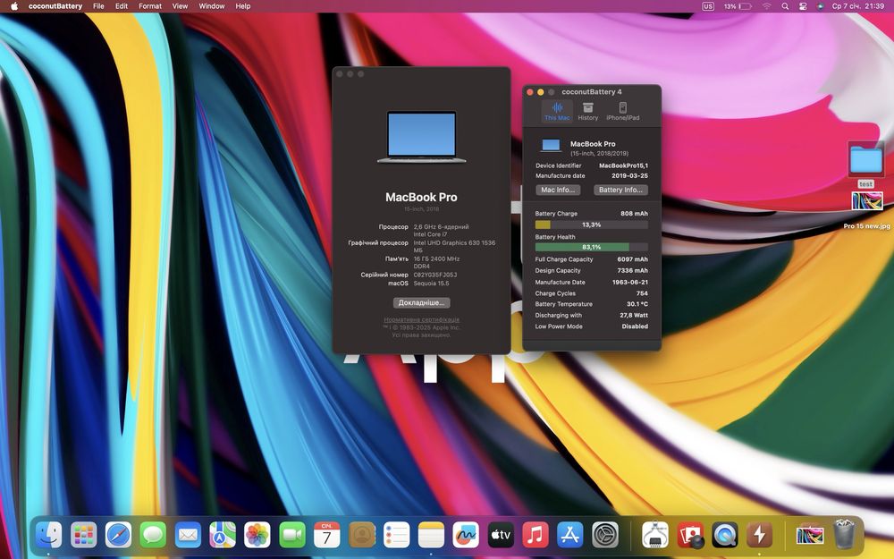
Task: Launch Music from the Dock
Action: [x=536, y=535]
